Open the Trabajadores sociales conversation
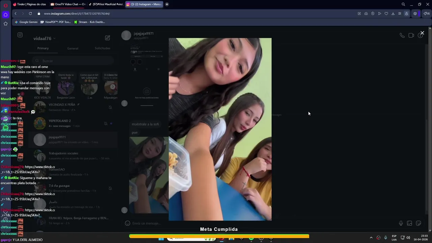Viewport: 432px width, 243px height. pyautogui.click(x=73, y=156)
